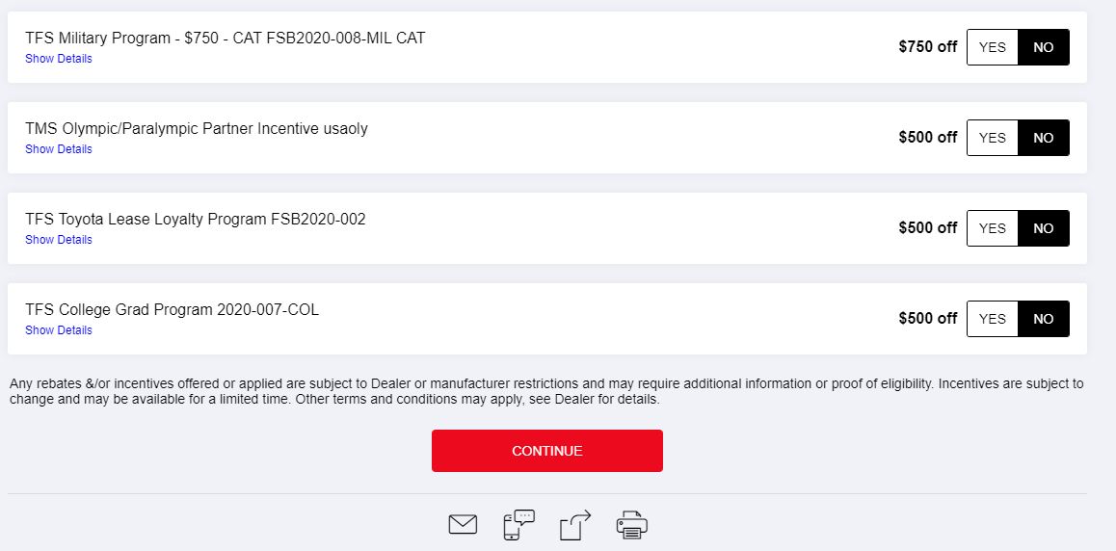1116x551 pixels.
Task: Click 'TMS Olympic/Paralympic Partner Incentive usaoly' title
Action: click(x=197, y=129)
